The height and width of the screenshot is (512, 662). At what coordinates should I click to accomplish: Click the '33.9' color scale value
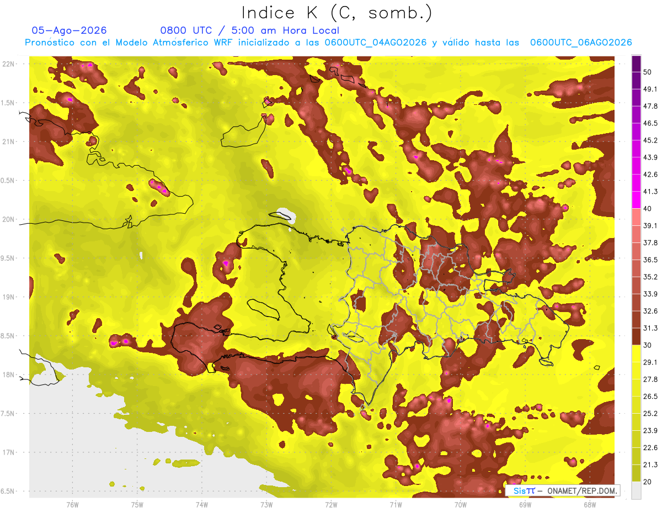tap(650, 294)
